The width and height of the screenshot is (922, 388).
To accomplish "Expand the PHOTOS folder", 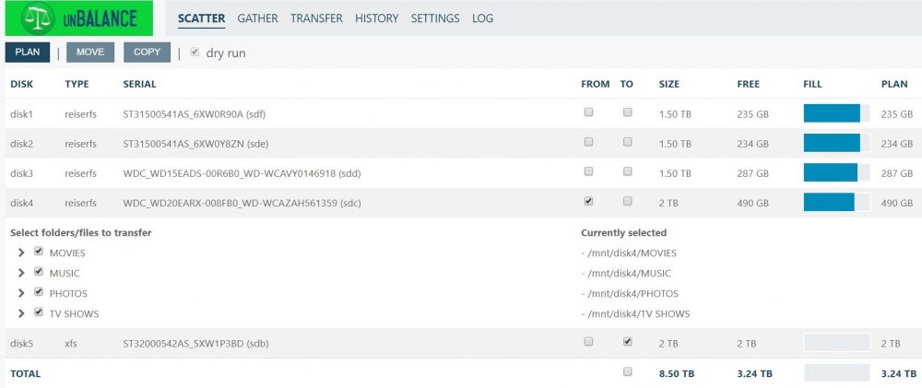I will click(21, 293).
